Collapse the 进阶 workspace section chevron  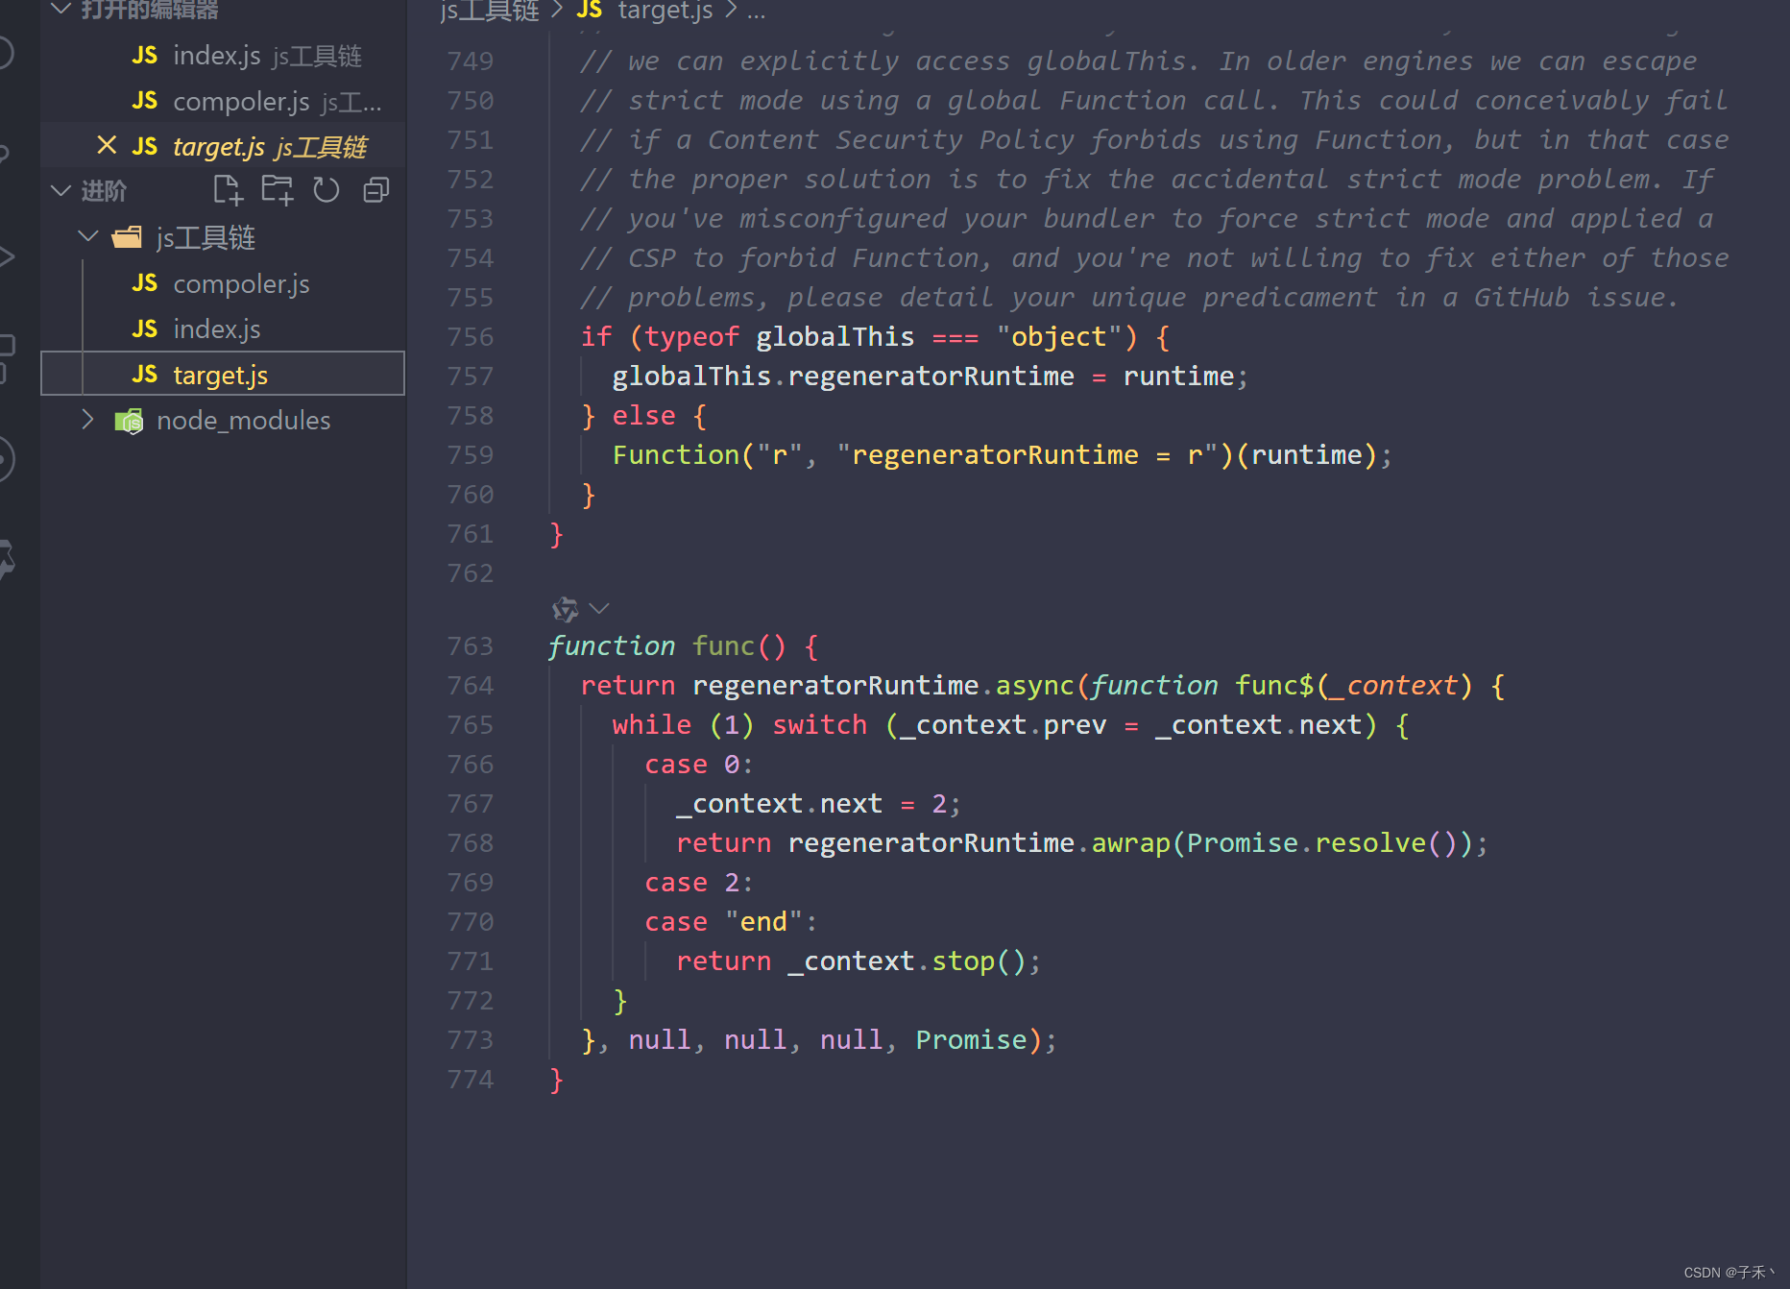pos(60,190)
